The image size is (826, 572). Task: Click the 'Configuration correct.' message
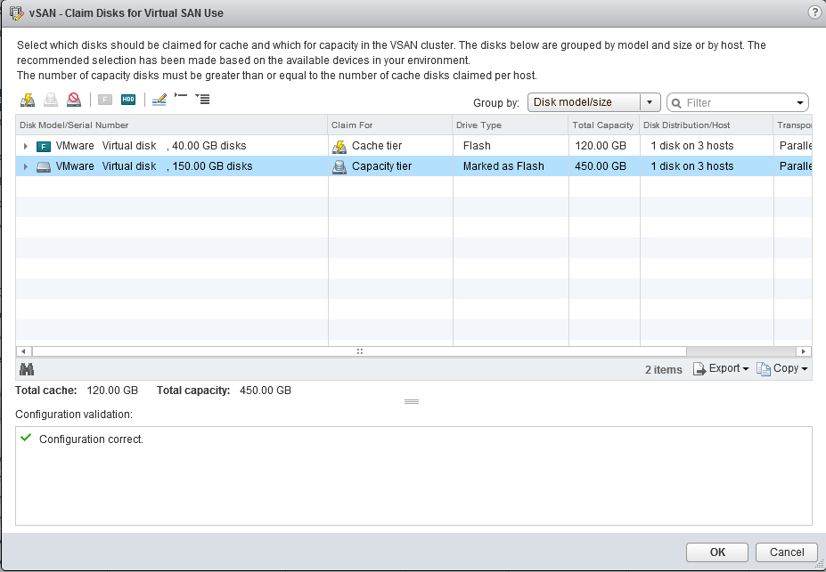[91, 439]
